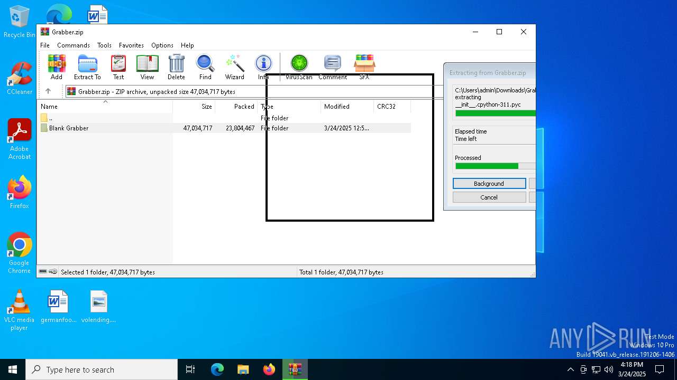This screenshot has height=380, width=677.
Task: Open the notification center icon
Action: (660, 369)
